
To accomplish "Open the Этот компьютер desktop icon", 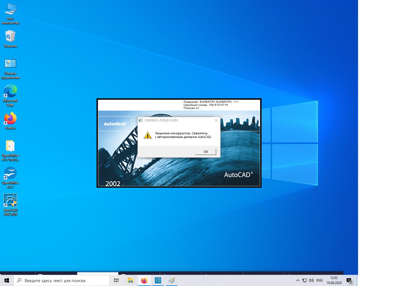I will (x=10, y=14).
